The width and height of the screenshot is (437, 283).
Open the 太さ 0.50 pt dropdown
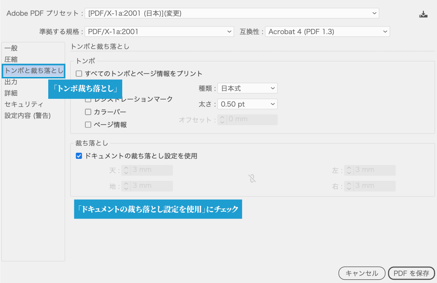point(247,104)
